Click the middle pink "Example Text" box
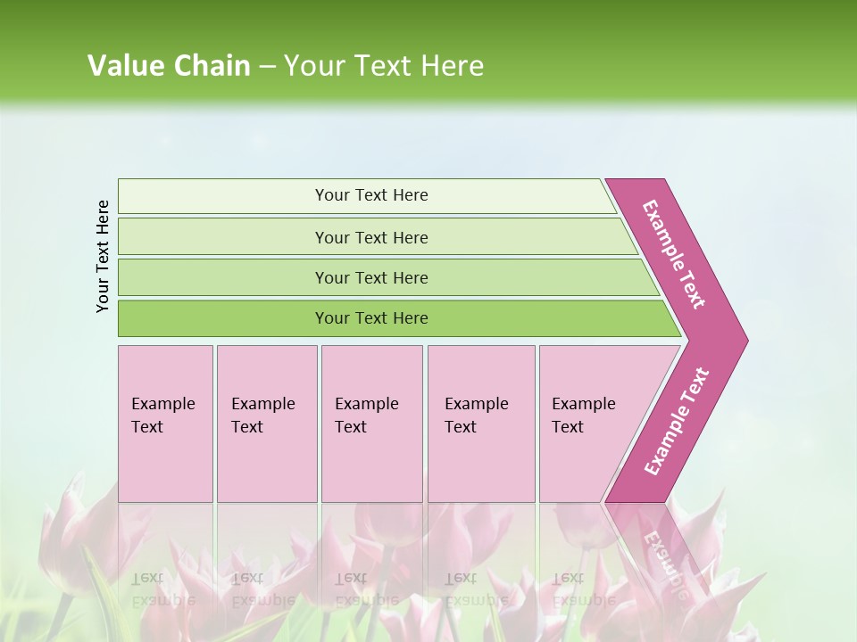The image size is (857, 642). [371, 423]
